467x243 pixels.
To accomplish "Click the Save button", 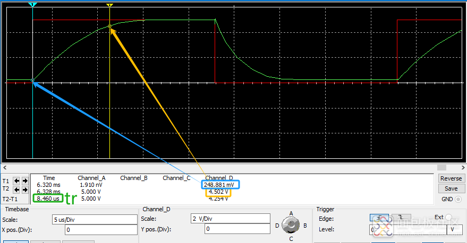I will tap(451, 188).
